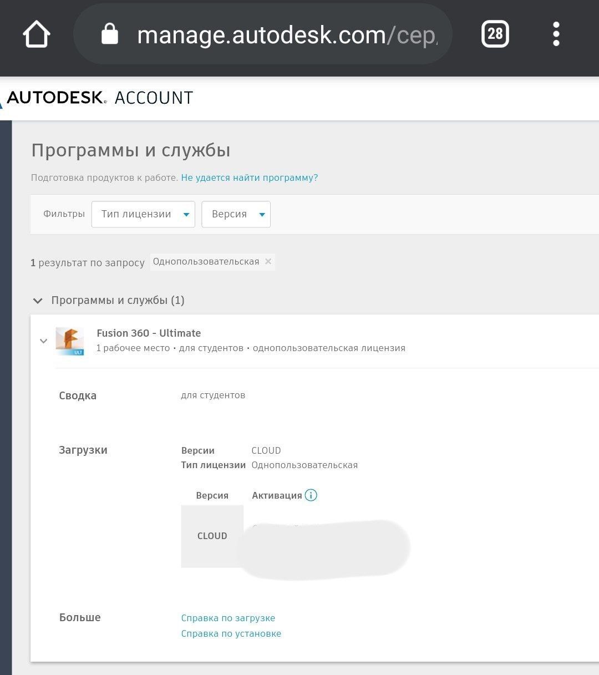Tap the padlock site security icon
The width and height of the screenshot is (599, 675).
pyautogui.click(x=110, y=34)
